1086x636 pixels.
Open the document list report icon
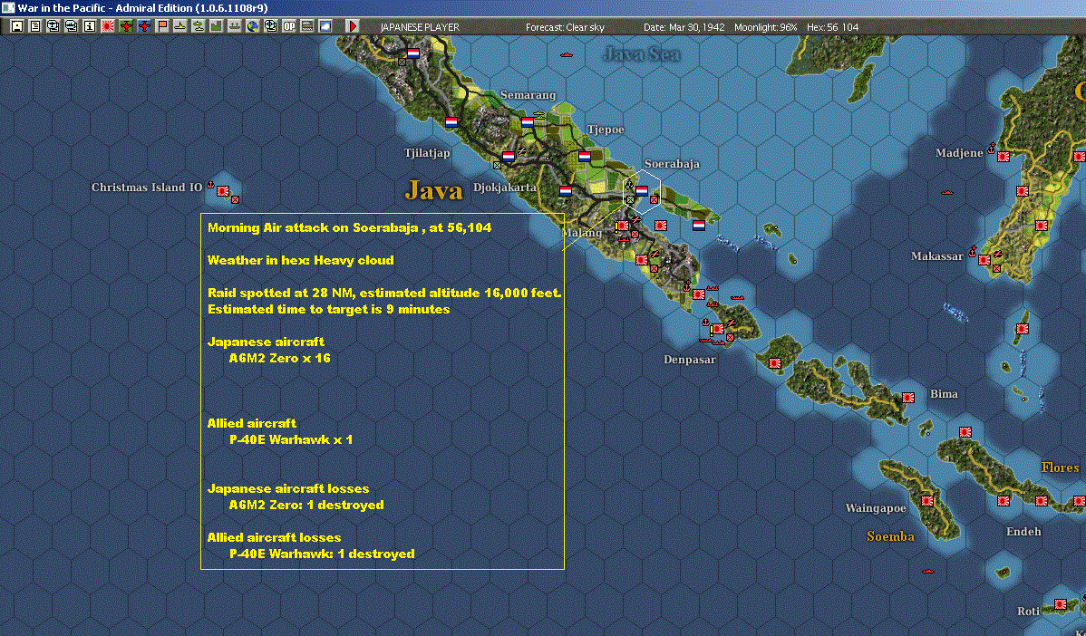click(35, 26)
